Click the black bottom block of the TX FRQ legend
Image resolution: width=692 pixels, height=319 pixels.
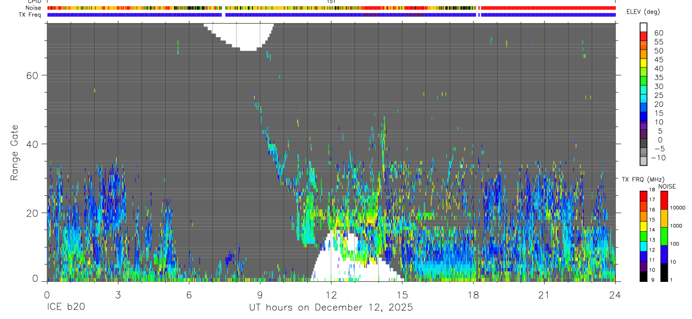pyautogui.click(x=644, y=276)
